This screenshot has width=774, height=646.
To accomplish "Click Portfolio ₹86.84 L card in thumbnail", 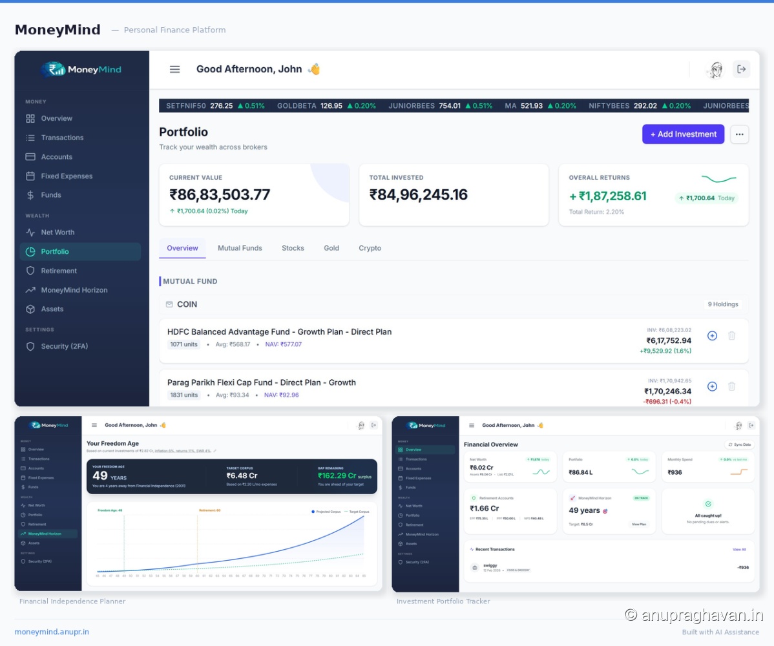I will click(609, 466).
